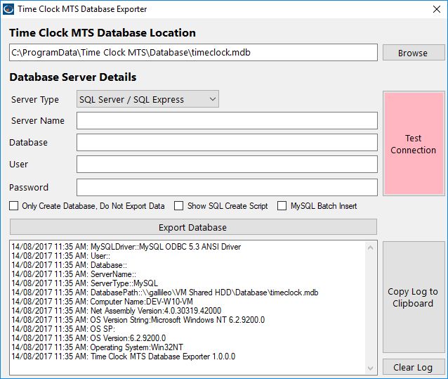
Task: Click the log line "ServerName::"
Action: tap(74, 274)
